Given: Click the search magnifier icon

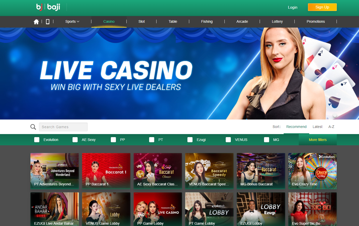Looking at the screenshot, I should (33, 127).
